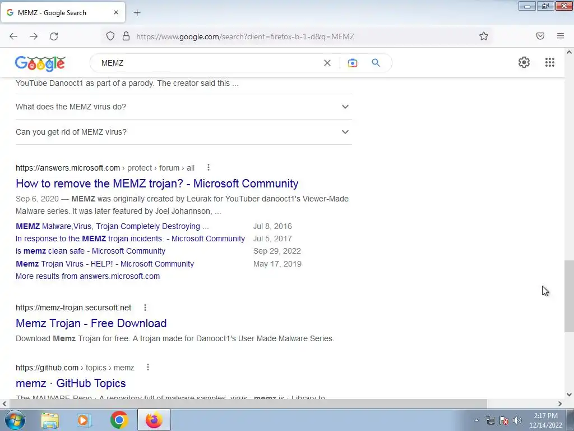Select the Firefox taskbar button
The height and width of the screenshot is (431, 574).
tap(154, 420)
